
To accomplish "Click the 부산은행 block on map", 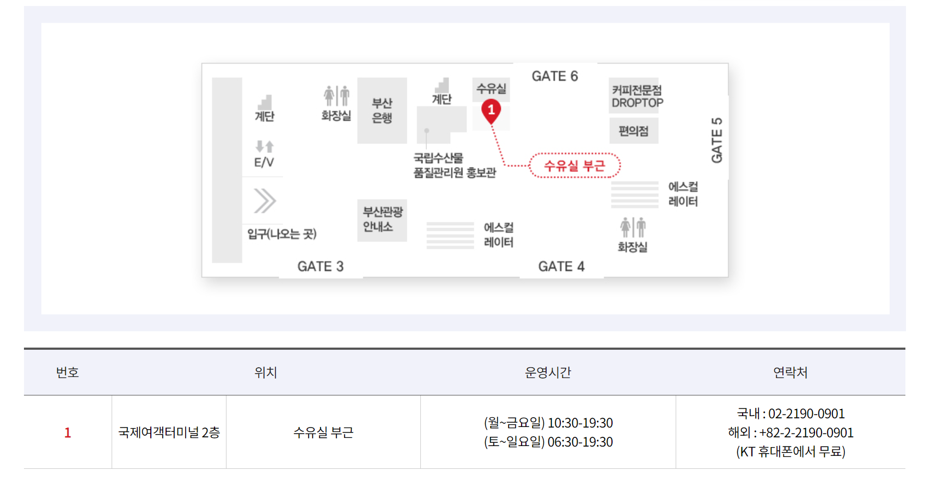I will pyautogui.click(x=382, y=110).
